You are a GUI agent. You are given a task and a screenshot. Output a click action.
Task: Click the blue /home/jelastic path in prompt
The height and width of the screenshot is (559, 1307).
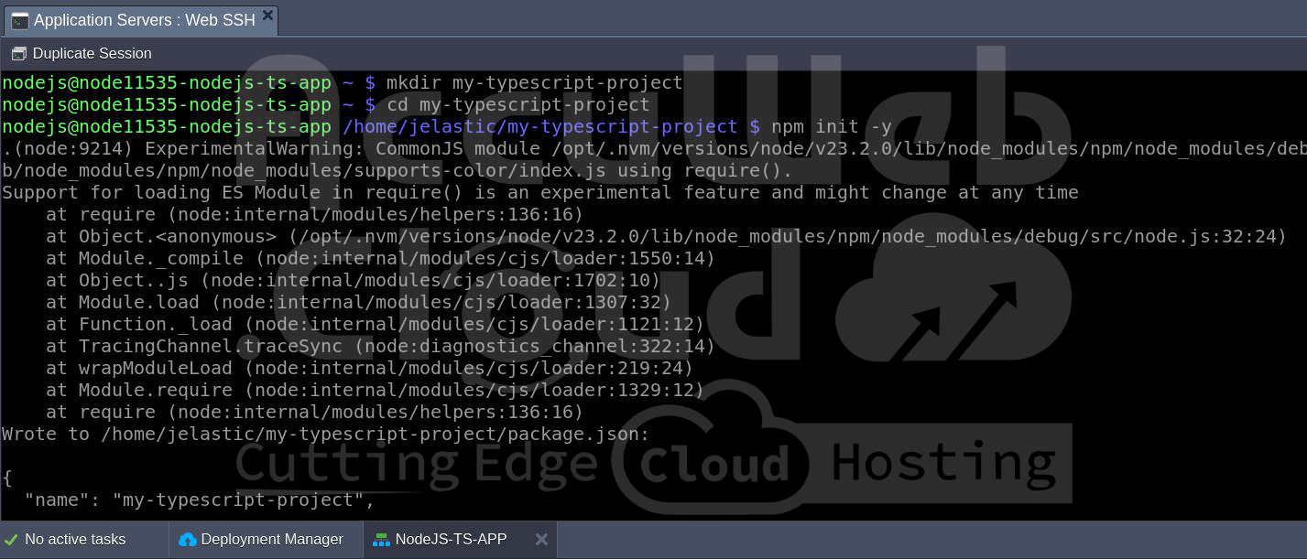pyautogui.click(x=540, y=126)
